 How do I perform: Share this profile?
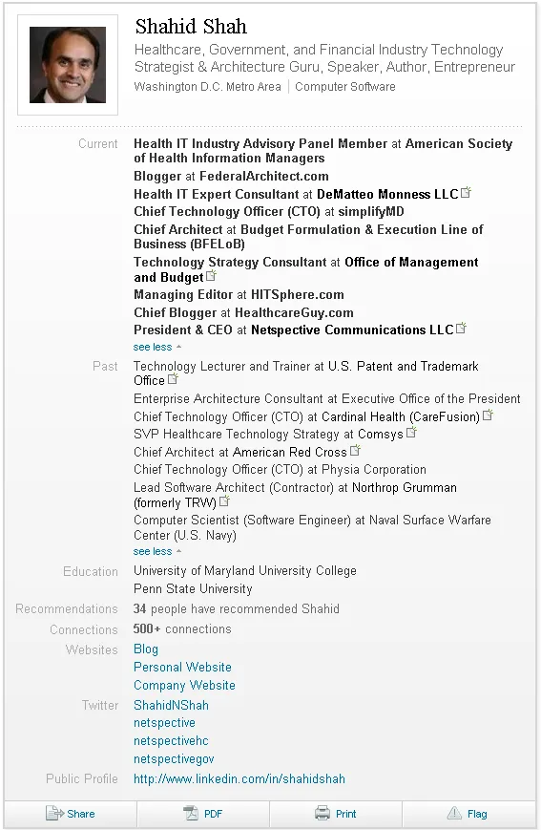click(71, 814)
